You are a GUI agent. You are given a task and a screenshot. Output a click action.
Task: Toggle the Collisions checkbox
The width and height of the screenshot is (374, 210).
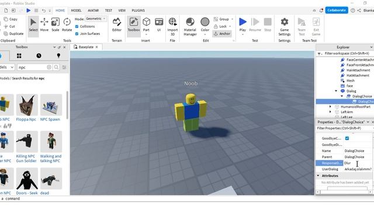(77, 26)
